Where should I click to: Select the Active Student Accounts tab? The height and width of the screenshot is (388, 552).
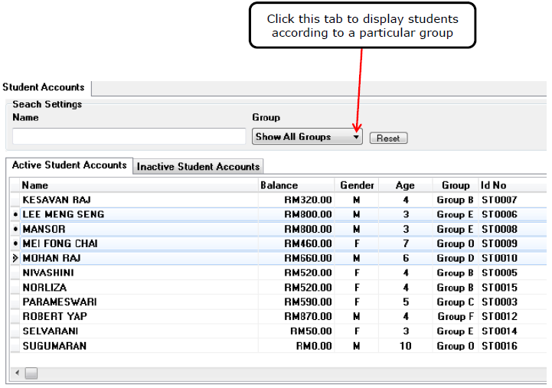(69, 165)
